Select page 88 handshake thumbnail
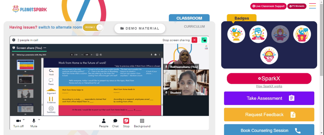The image size is (324, 135). click(25, 94)
